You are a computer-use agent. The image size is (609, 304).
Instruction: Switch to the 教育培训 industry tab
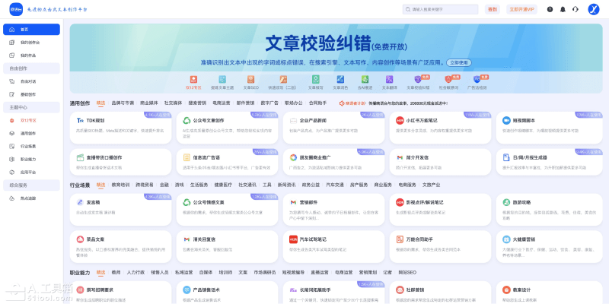120,185
